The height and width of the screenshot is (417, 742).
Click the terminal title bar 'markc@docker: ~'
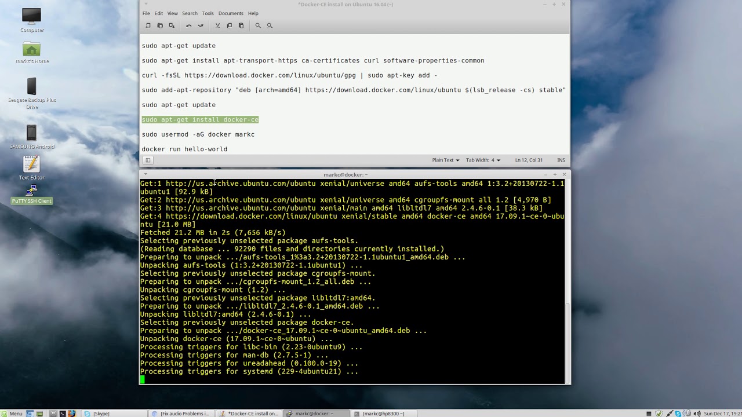coord(345,174)
